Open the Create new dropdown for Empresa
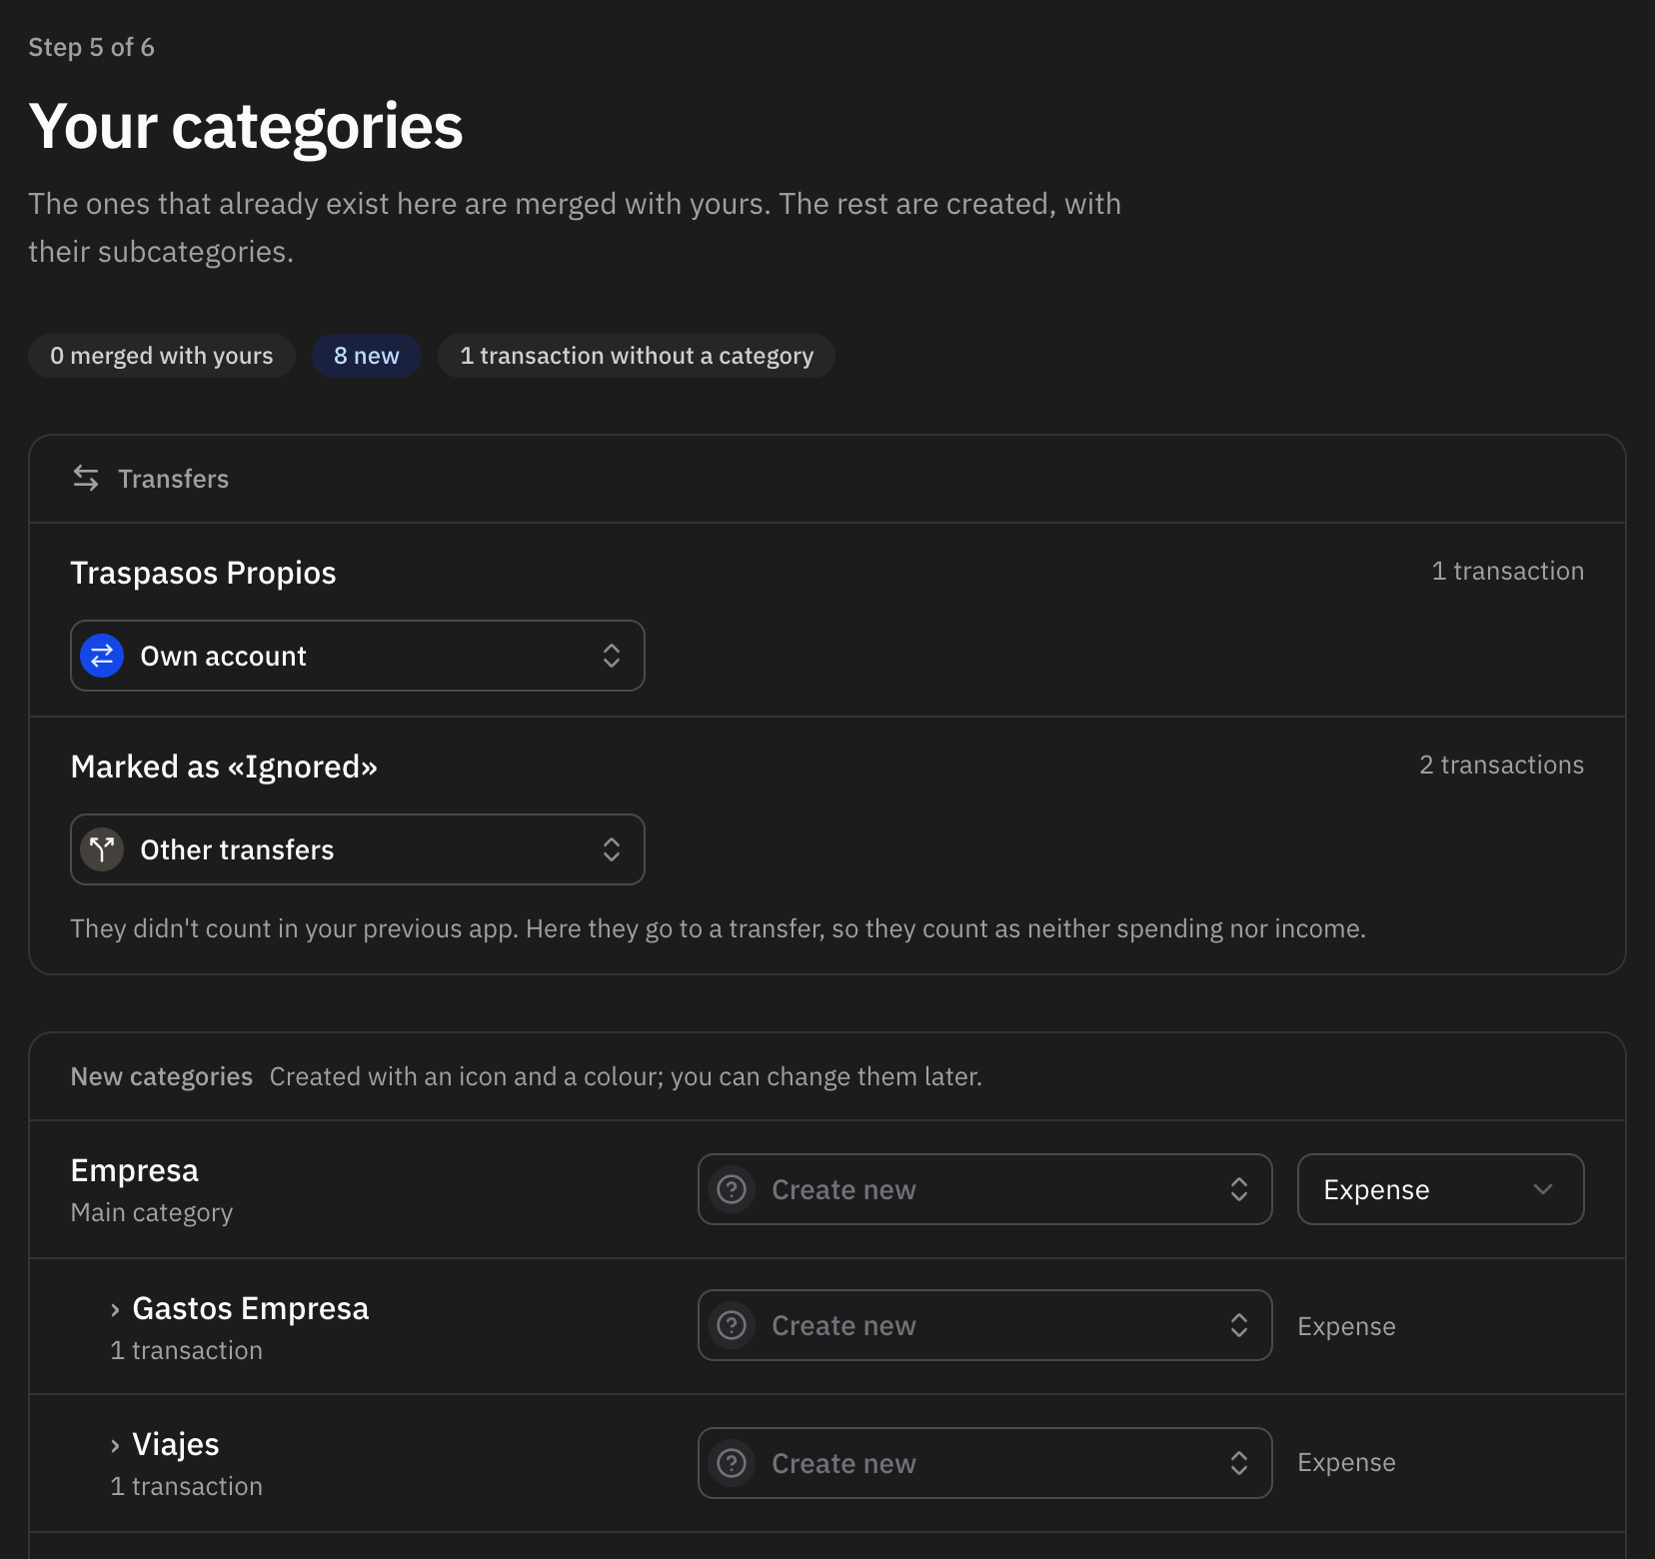 click(985, 1189)
